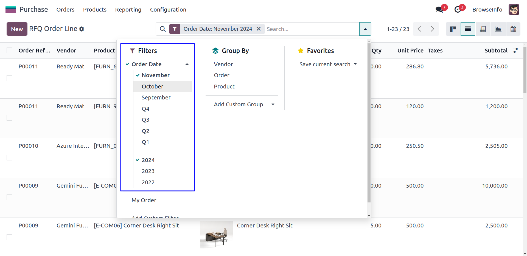527x256 pixels.
Task: Open the activities clock icon
Action: (458, 10)
